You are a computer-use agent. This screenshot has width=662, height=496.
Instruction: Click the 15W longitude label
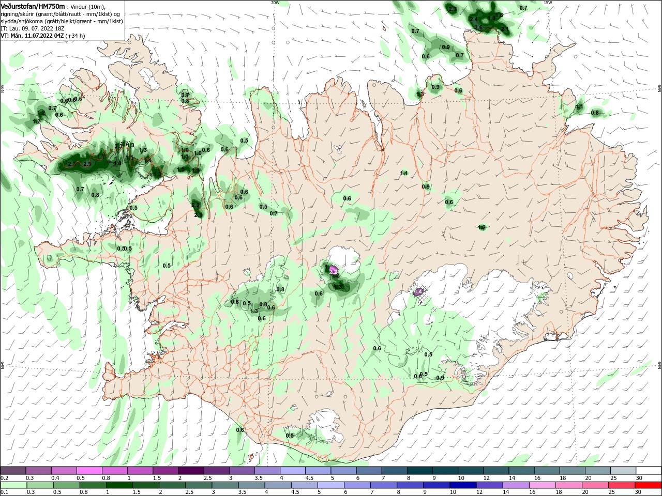[548, 3]
